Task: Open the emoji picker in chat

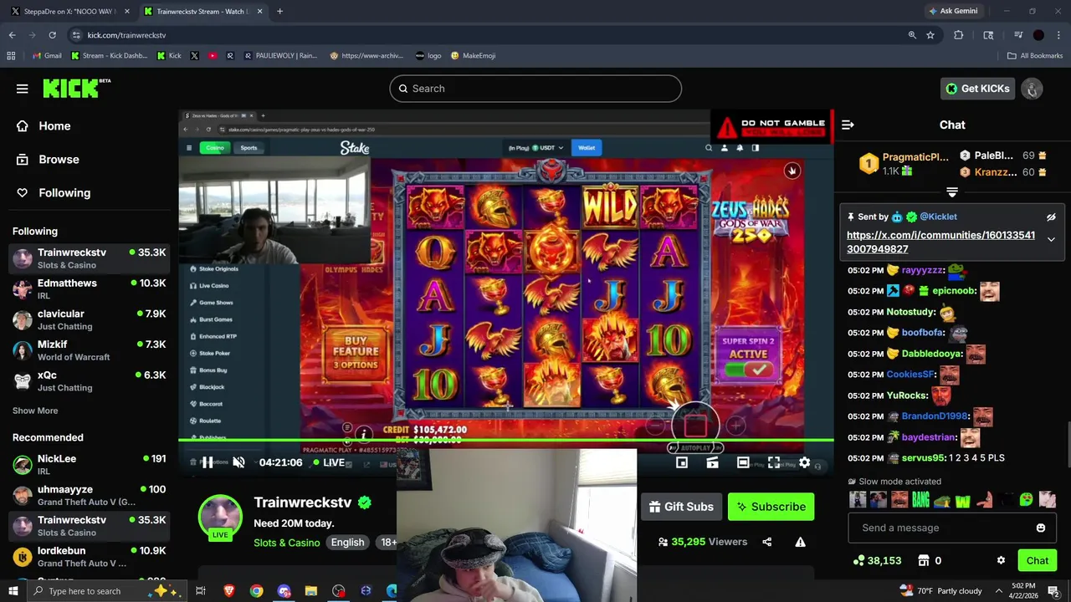Action: pyautogui.click(x=1041, y=528)
